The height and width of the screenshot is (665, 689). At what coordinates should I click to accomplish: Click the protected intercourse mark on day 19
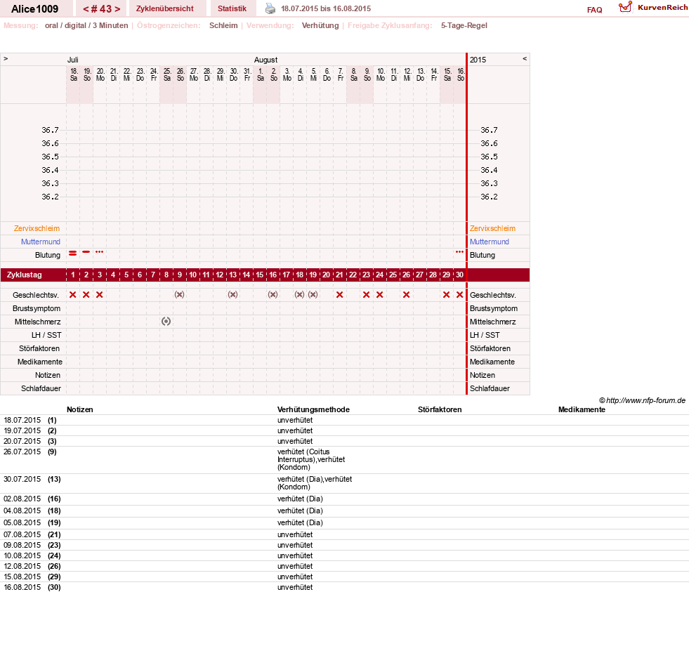tap(313, 295)
